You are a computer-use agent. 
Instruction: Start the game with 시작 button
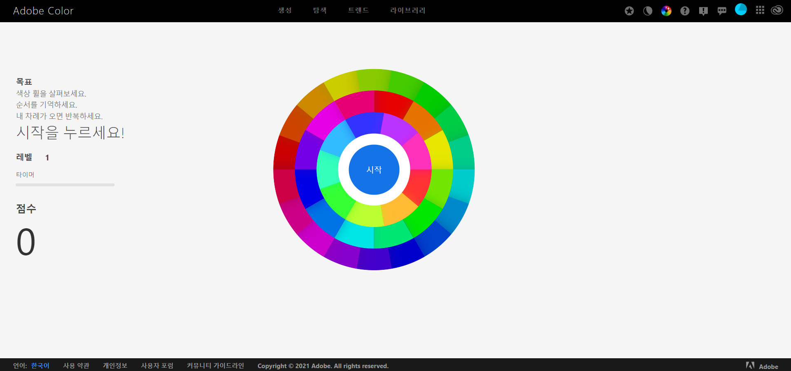click(374, 169)
